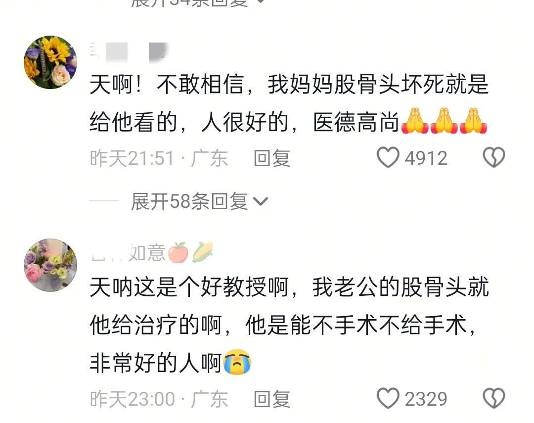Click the chevron next to 展开58条回复
534x423 pixels.
point(261,202)
